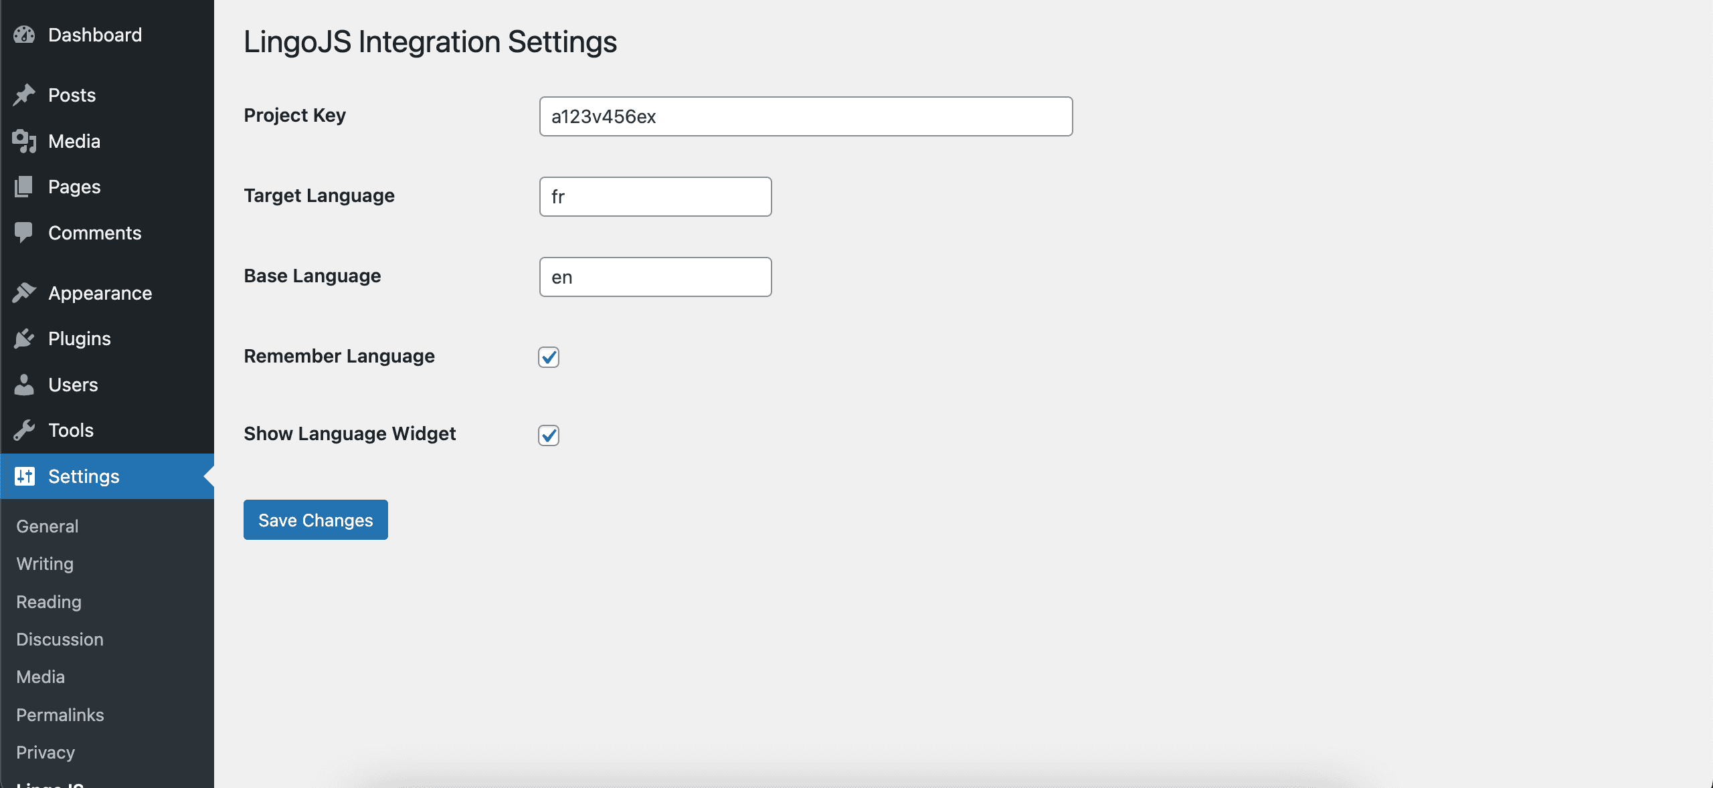The height and width of the screenshot is (788, 1713).
Task: Open Users via the person icon
Action: coord(24,385)
